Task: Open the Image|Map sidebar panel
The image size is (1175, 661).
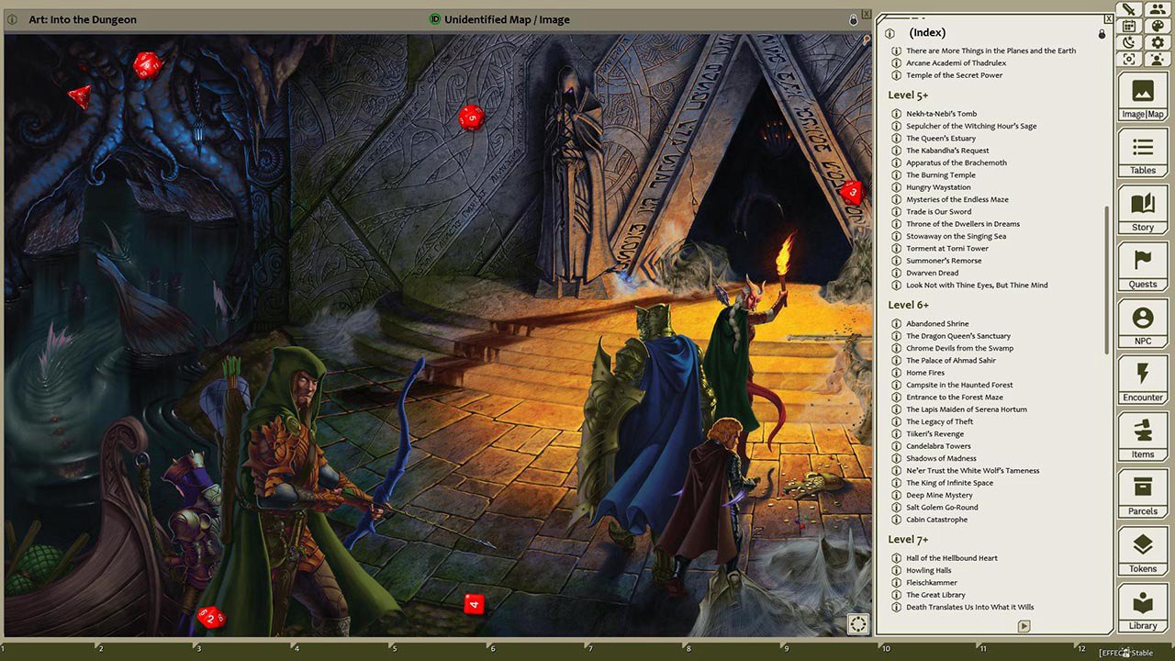Action: [1141, 95]
